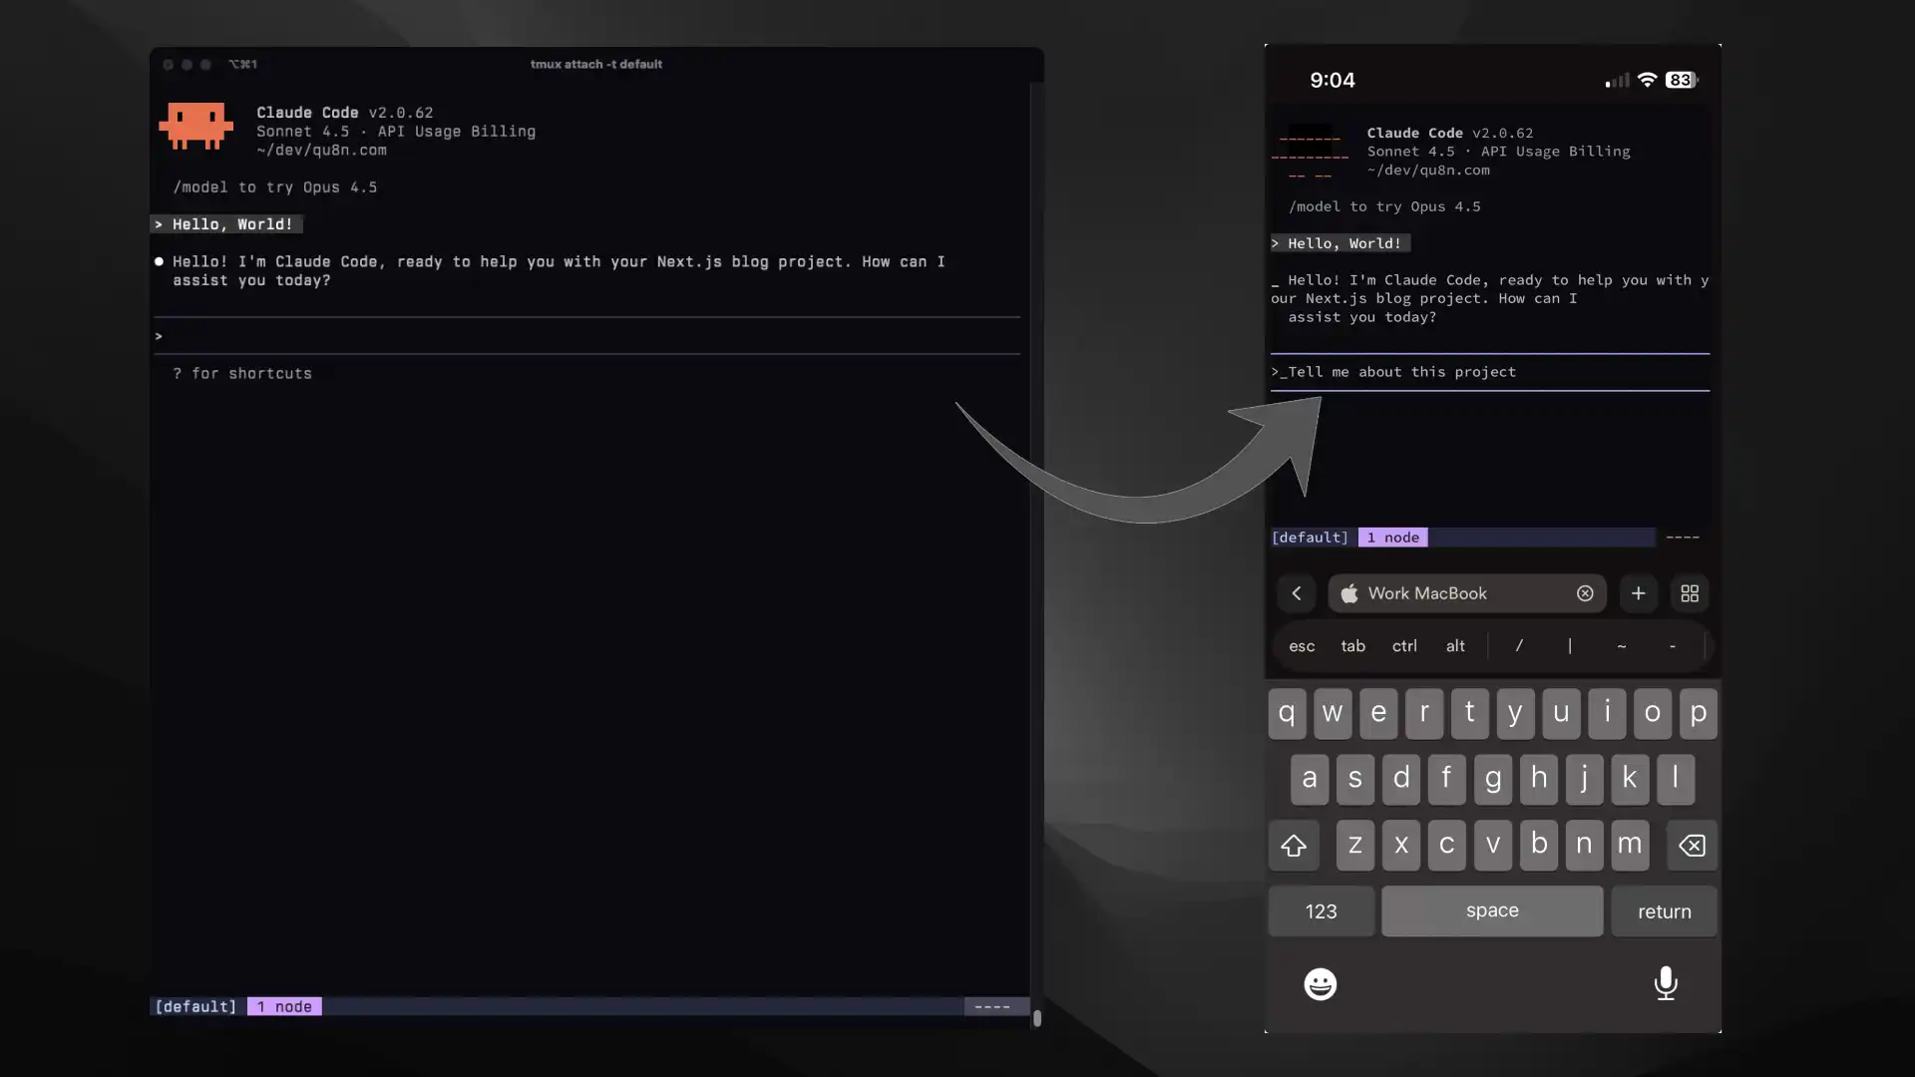Tap the emoji keyboard icon

point(1320,984)
